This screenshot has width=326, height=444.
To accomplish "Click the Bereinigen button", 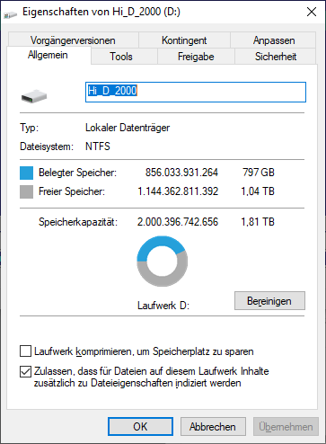I will click(x=269, y=301).
